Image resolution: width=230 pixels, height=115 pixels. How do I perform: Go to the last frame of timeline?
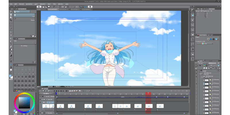coord(63,91)
